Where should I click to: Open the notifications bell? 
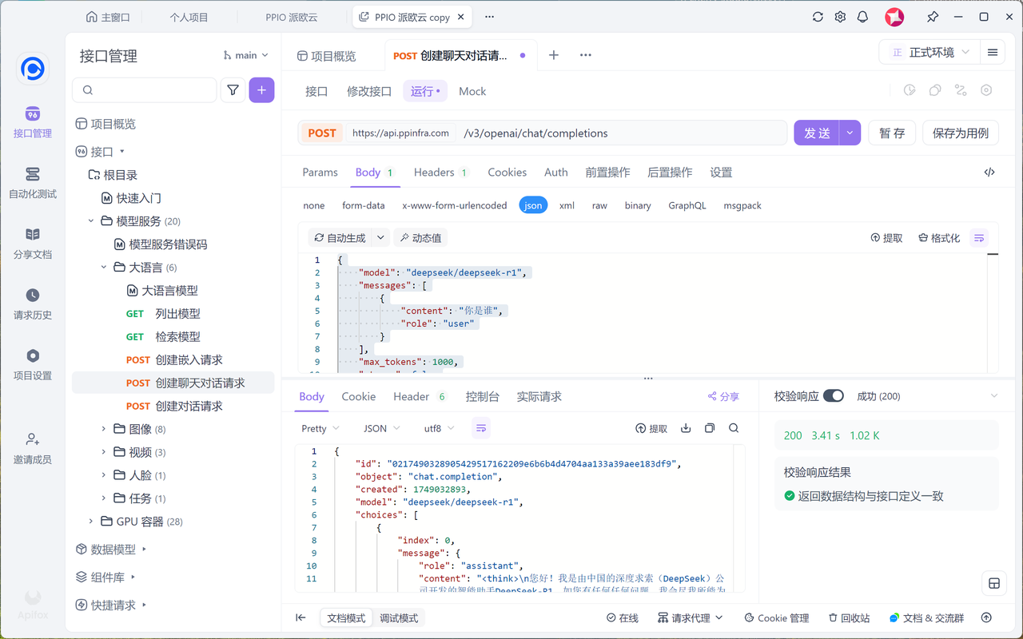point(862,17)
